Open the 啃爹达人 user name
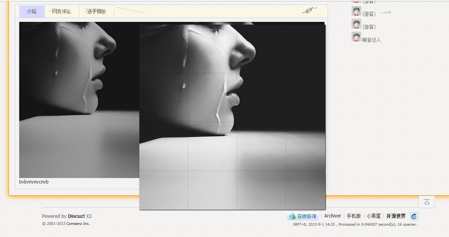449x237 pixels. click(x=371, y=40)
